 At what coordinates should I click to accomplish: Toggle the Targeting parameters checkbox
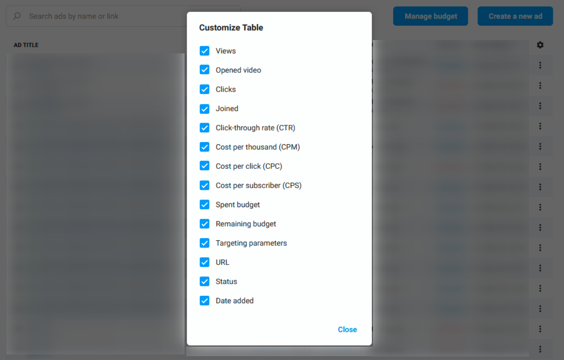[204, 243]
